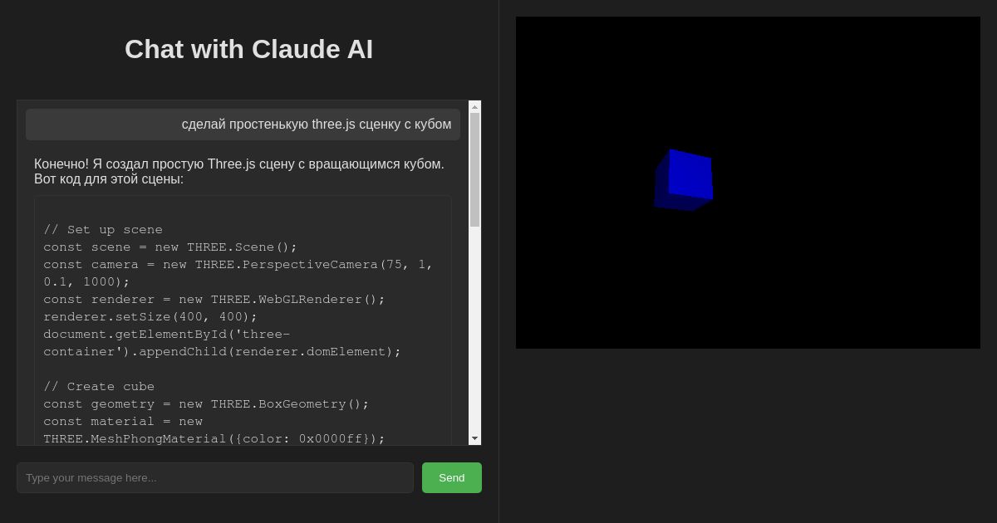
Task: Click the 0x0000ff color value in code
Action: click(x=327, y=438)
